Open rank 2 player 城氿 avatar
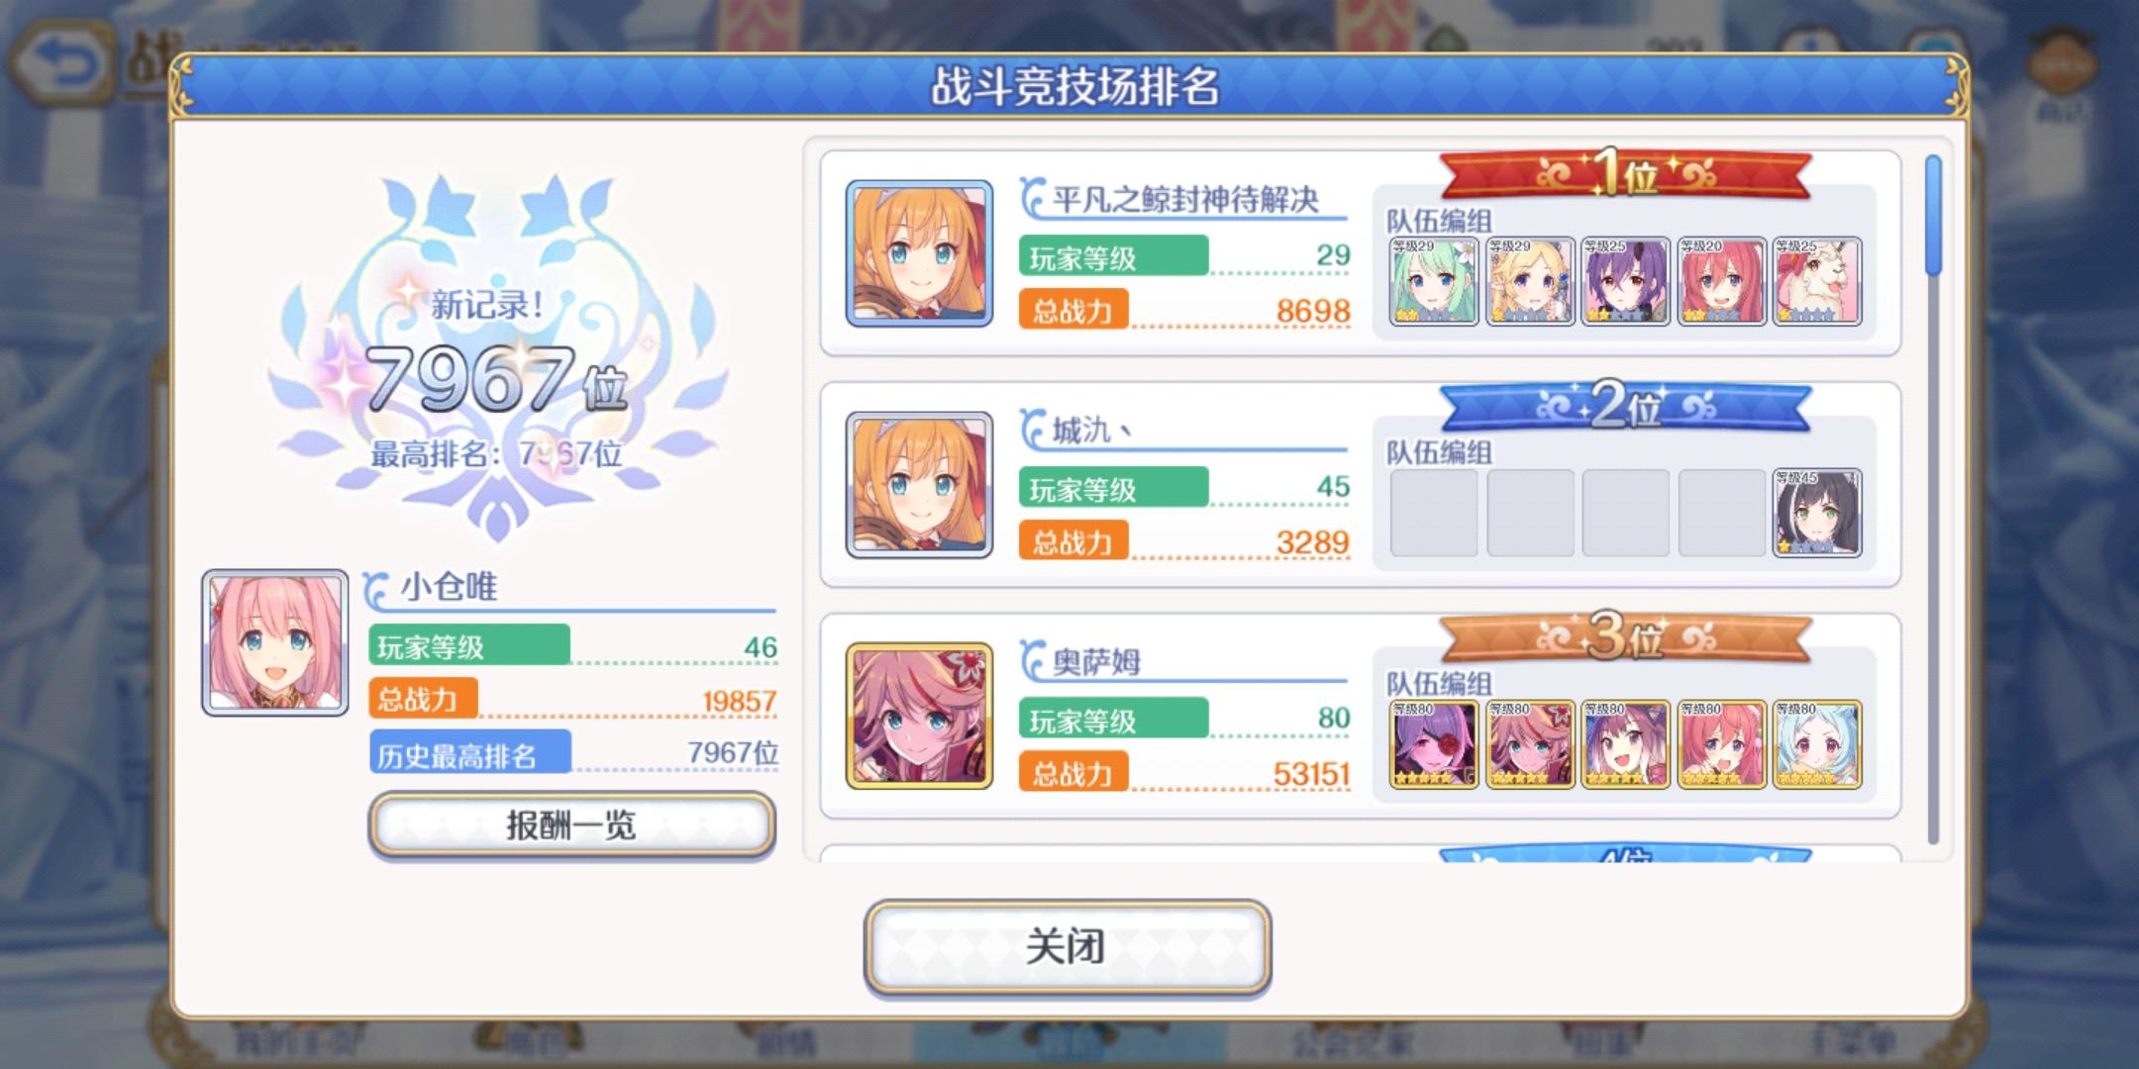 (919, 485)
